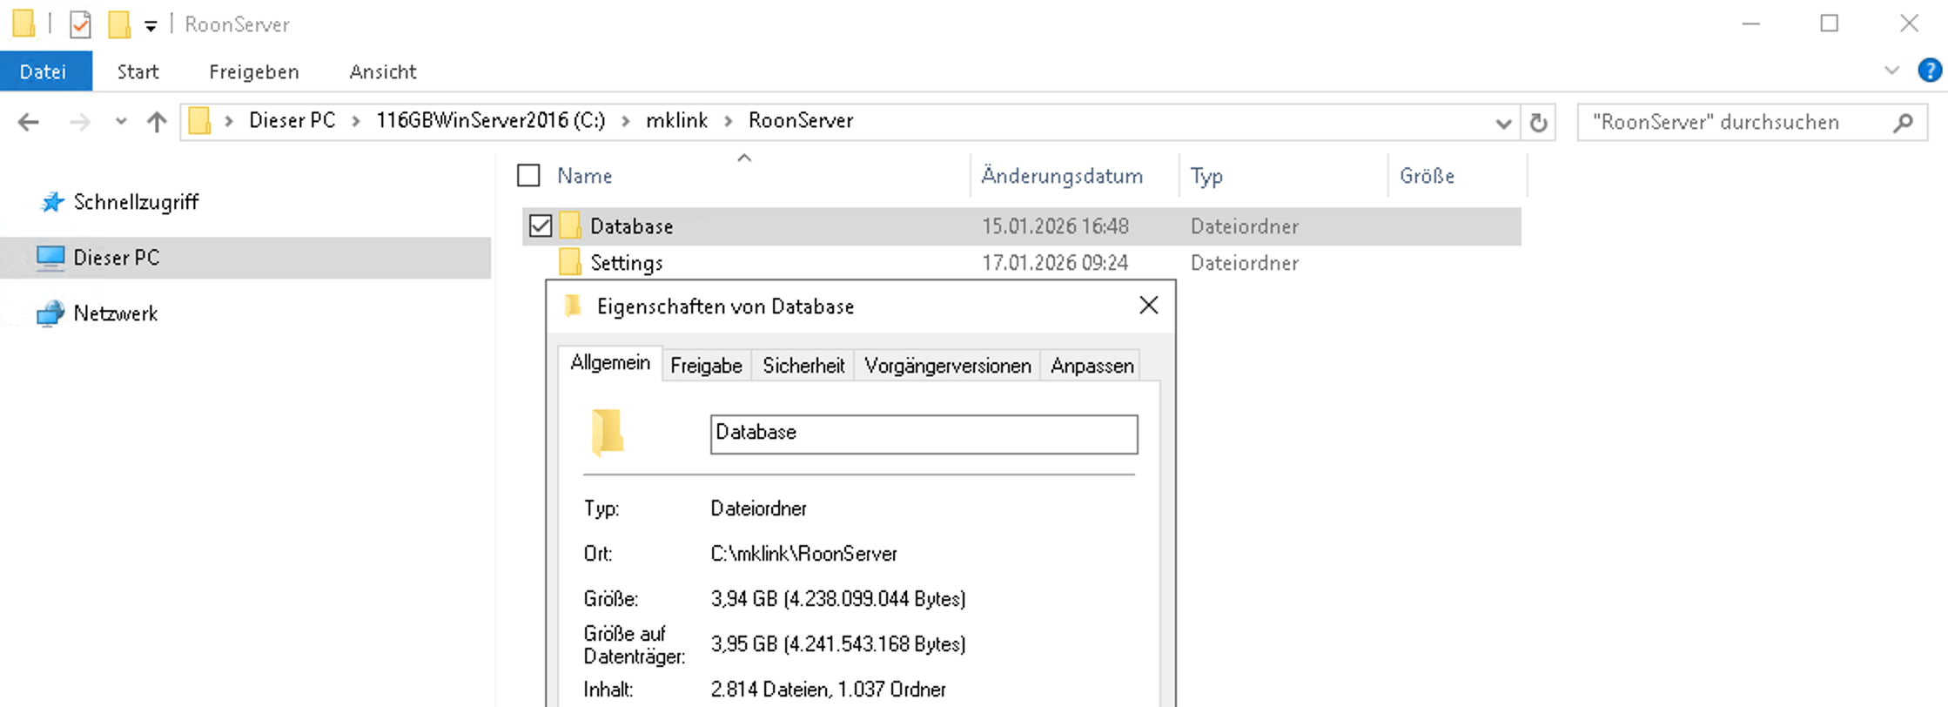1948x707 pixels.
Task: Click the Settings folder icon in list
Action: click(x=570, y=262)
